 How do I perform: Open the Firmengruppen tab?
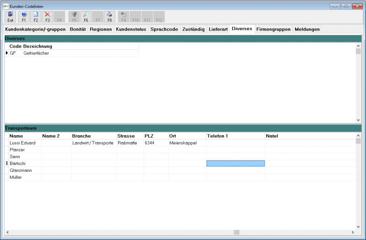pyautogui.click(x=273, y=29)
